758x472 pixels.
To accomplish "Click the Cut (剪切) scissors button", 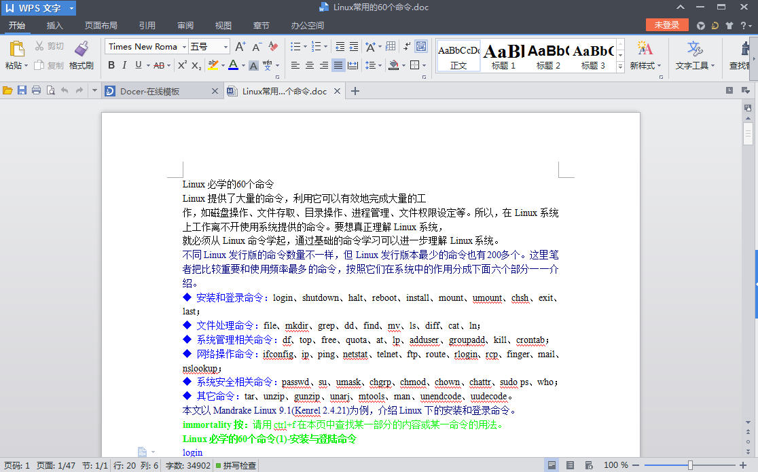I will [49, 46].
